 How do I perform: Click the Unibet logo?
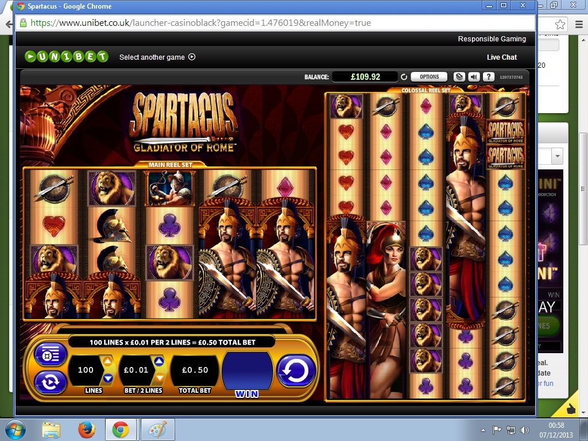coord(66,57)
